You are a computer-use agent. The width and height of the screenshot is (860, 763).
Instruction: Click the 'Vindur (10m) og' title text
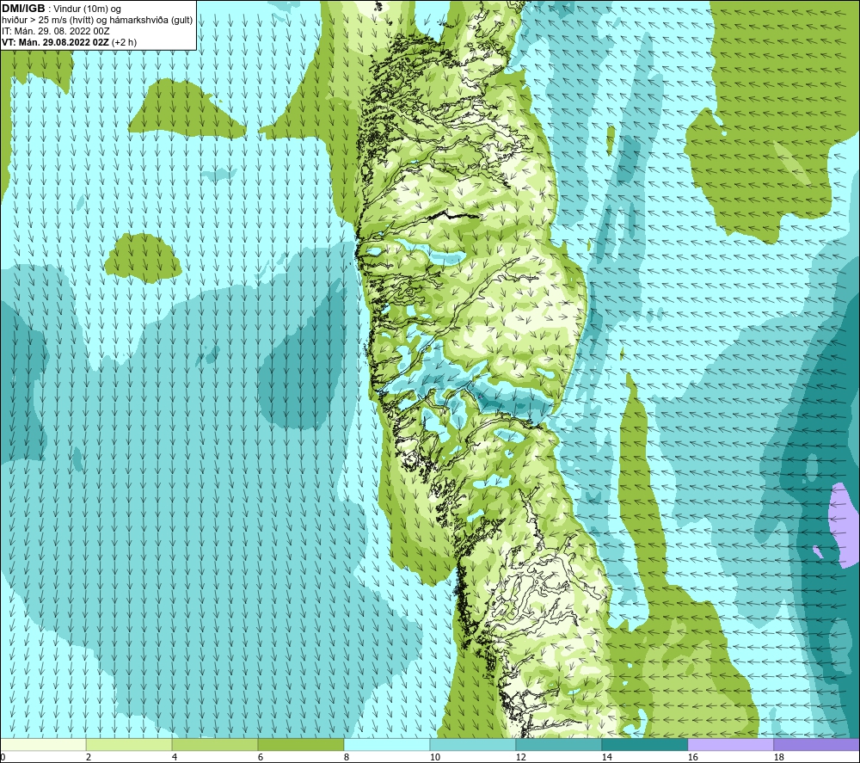(87, 9)
